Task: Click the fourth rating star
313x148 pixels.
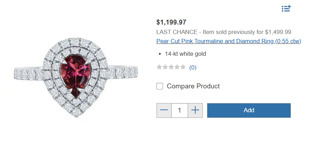Action: [x=177, y=67]
